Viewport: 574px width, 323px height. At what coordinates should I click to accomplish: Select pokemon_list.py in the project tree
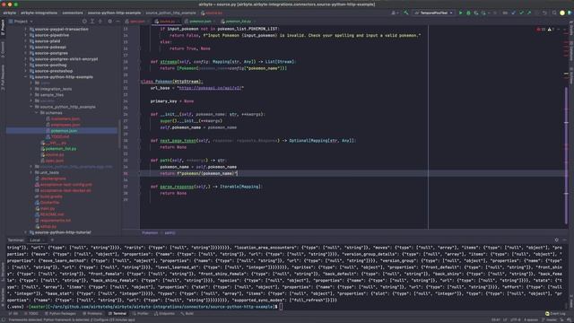61,149
